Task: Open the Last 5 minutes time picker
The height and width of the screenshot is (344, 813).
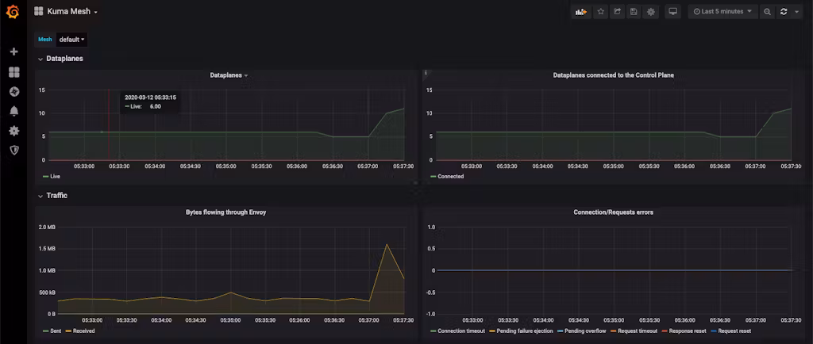Action: (722, 12)
